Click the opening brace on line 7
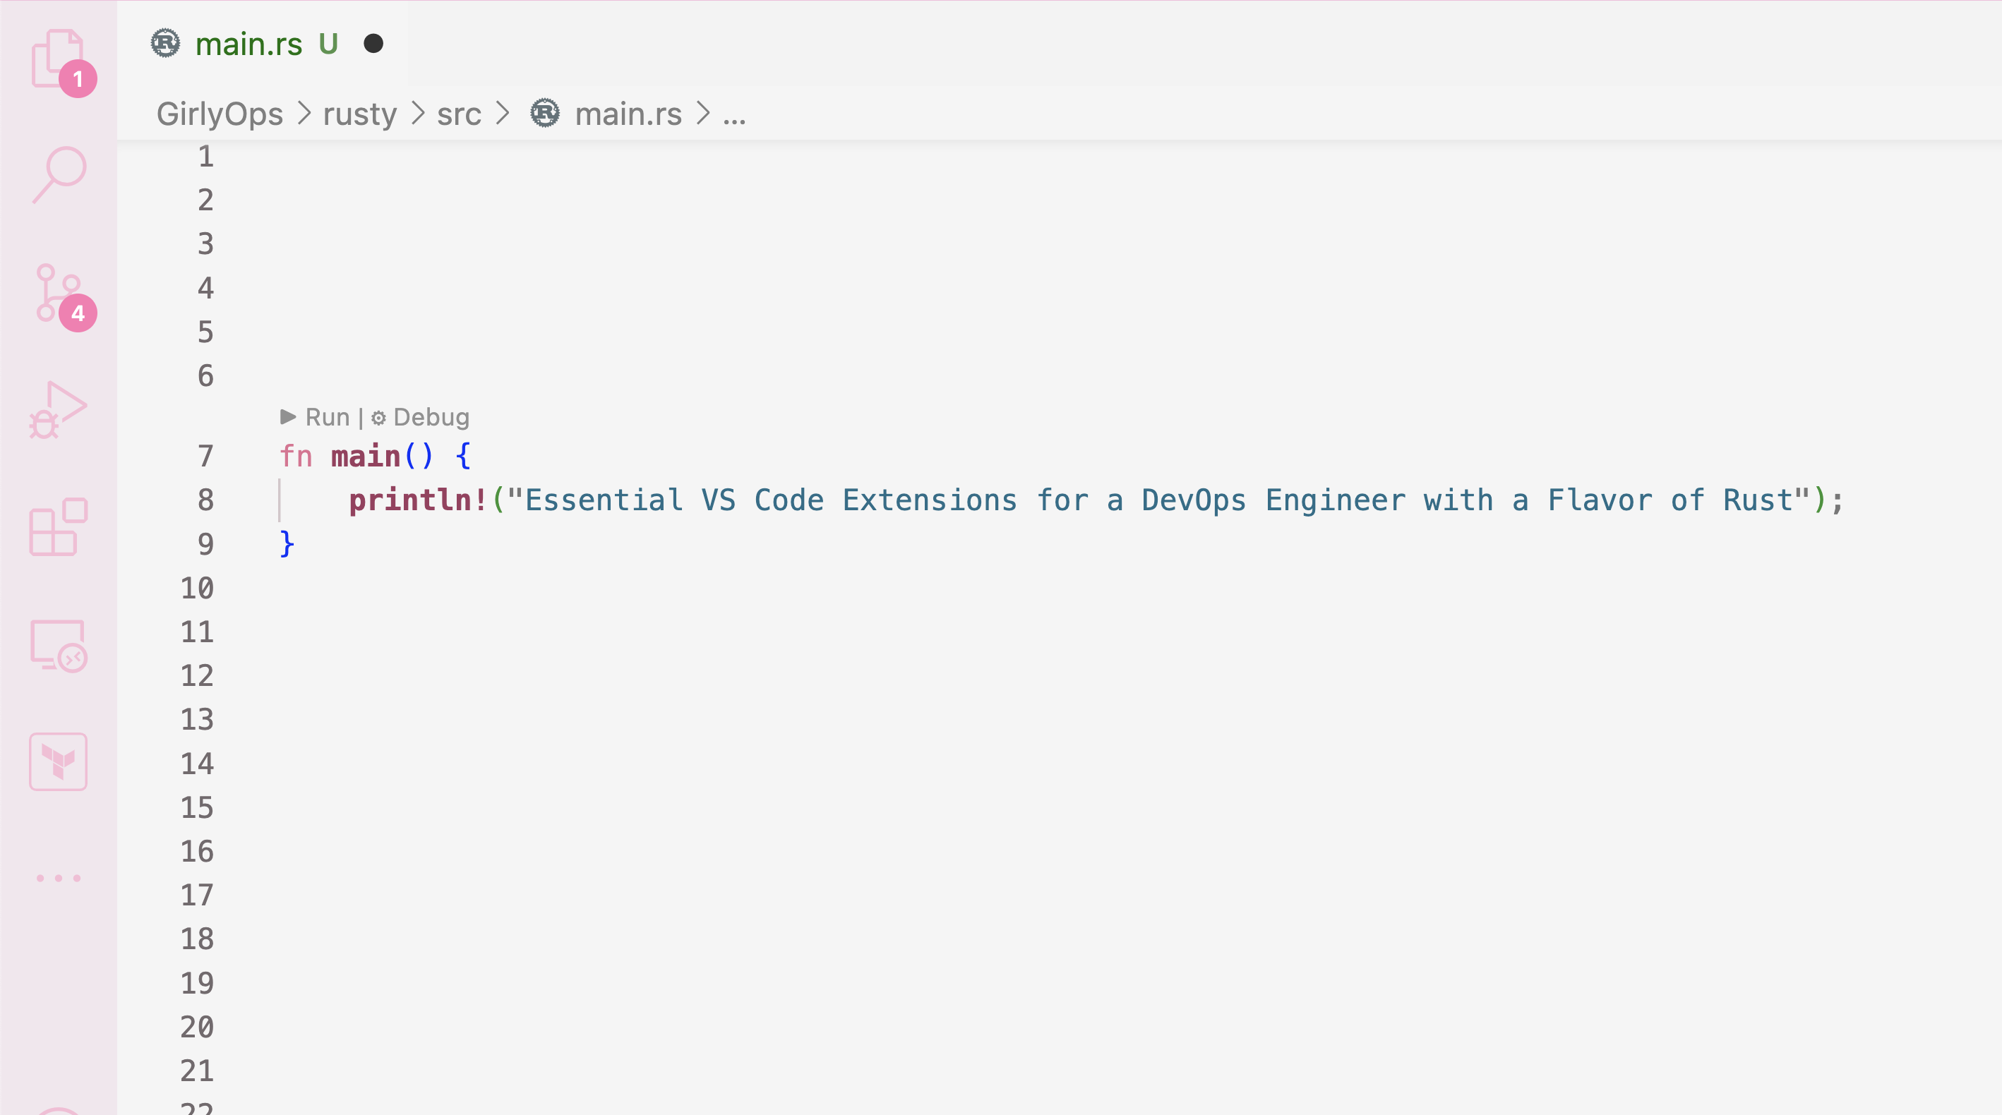2002x1115 pixels. 463,456
